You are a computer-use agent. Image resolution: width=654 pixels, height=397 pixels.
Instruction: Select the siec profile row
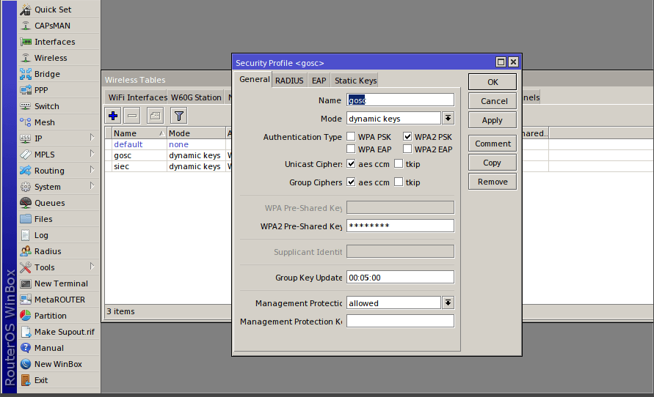(169, 166)
